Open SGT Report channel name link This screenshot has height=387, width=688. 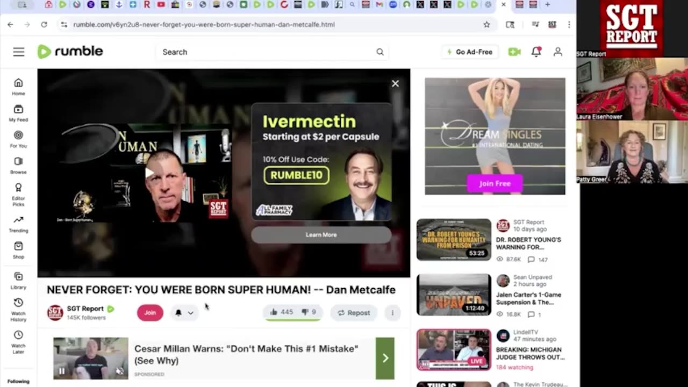[85, 309]
